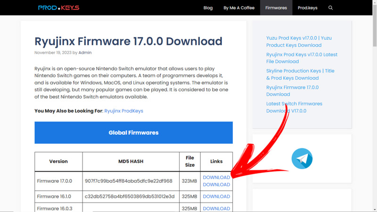The width and height of the screenshot is (377, 212).
Task: Click first DOWNLOAD link for Firmware 17.0.0
Action: 216,178
